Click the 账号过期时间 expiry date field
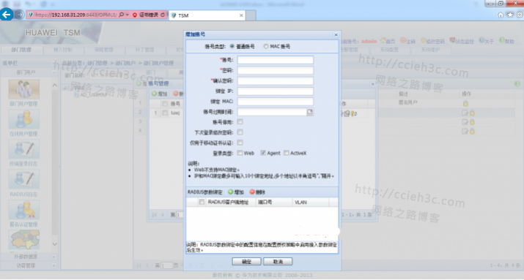The image size is (524, 280). coord(272,112)
